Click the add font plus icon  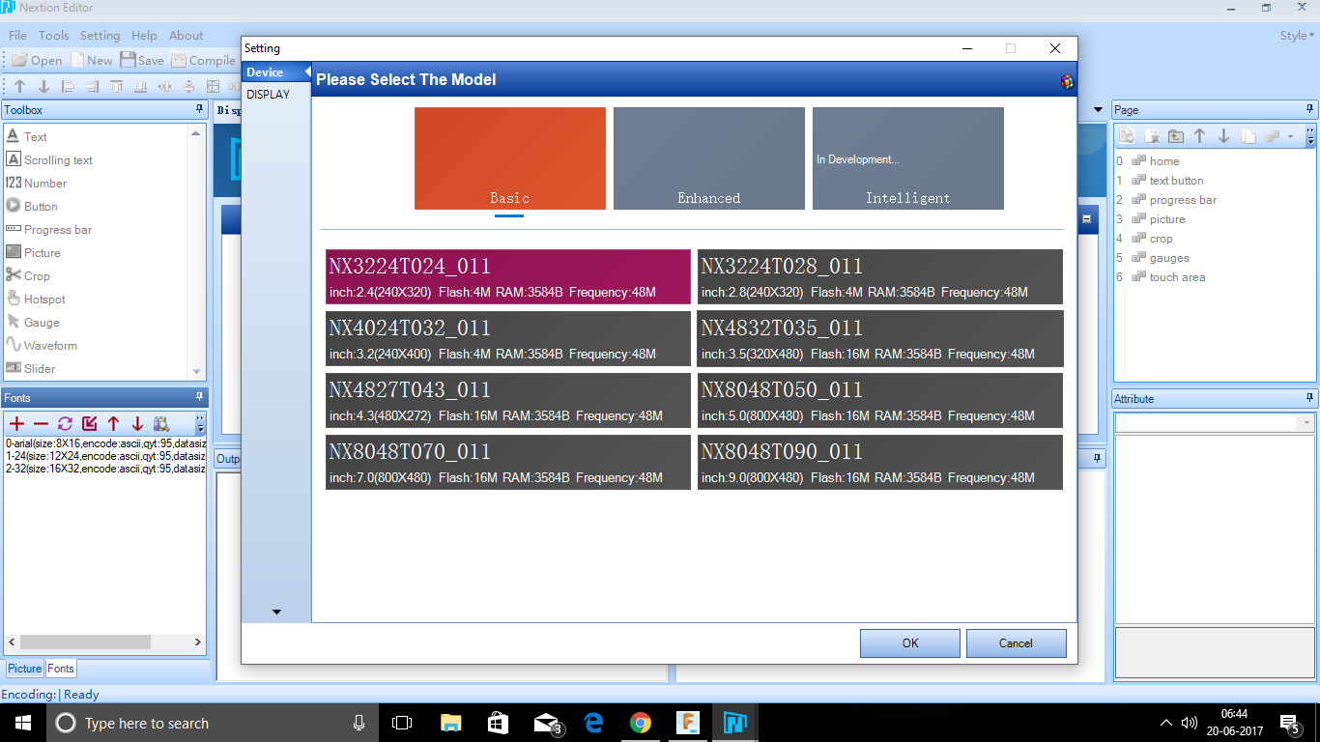click(x=16, y=423)
